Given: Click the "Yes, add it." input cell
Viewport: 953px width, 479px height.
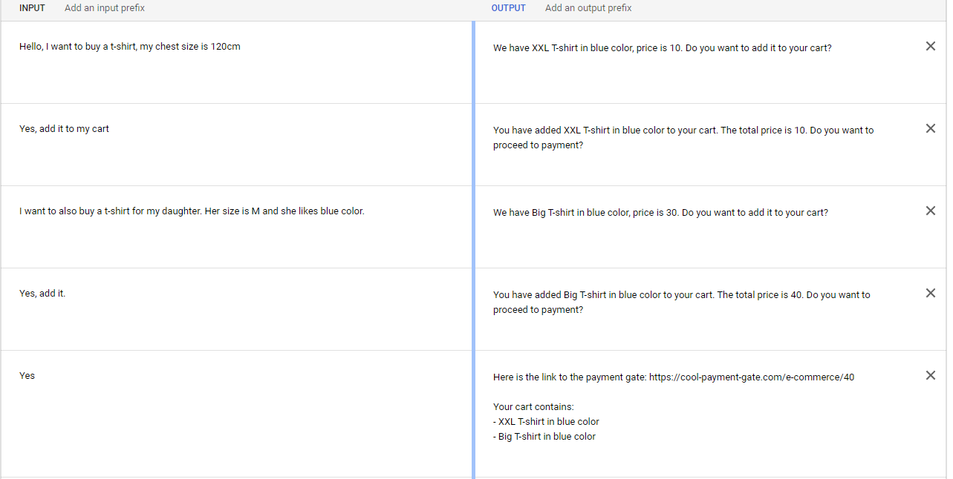Looking at the screenshot, I should coord(42,294).
